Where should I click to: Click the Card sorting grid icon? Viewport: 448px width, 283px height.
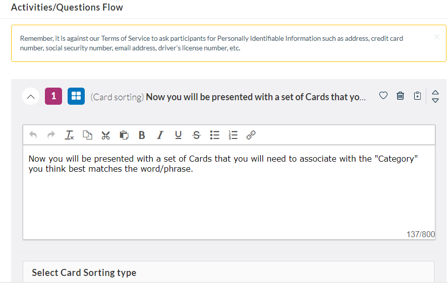point(76,96)
